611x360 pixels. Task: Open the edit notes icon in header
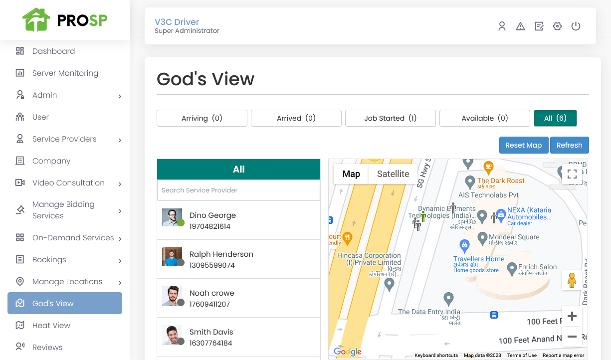click(539, 26)
